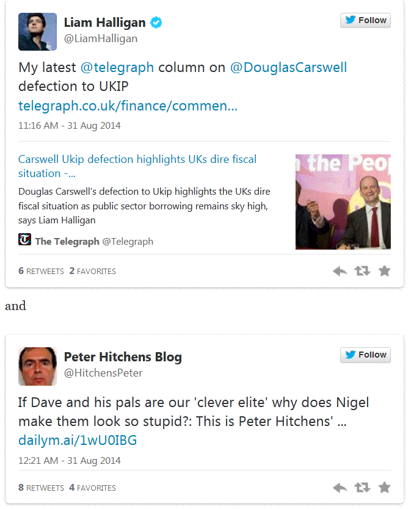Click Liam Halligan's profile avatar

[37, 32]
